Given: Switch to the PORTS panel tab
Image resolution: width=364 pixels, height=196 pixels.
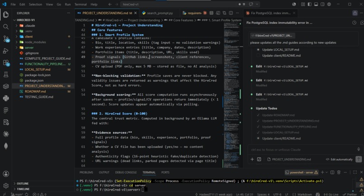Looking at the screenshot, I should point(165,172).
